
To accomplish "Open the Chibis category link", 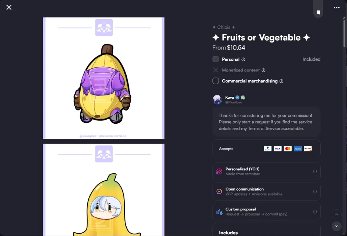I will pyautogui.click(x=224, y=27).
